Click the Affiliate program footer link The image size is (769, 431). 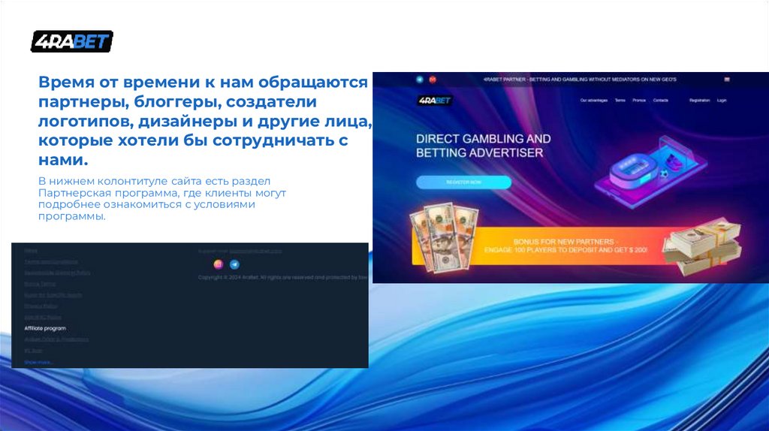pos(45,329)
